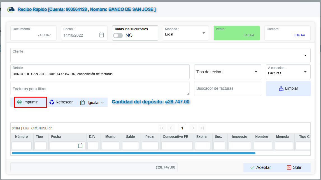Click the Refrescar recycle arrows icon

tap(52, 102)
